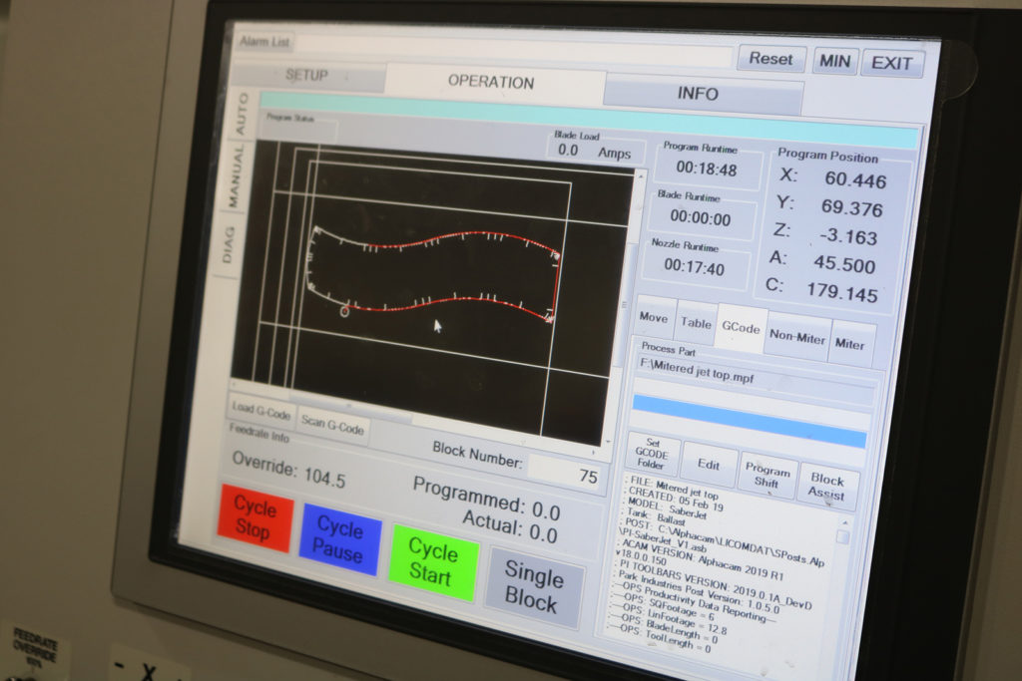Image resolution: width=1022 pixels, height=681 pixels.
Task: Open the Alarm List
Action: pos(263,42)
